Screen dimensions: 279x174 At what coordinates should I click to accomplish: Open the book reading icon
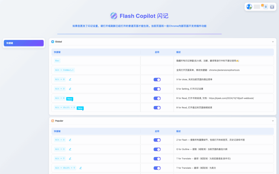pos(272,7)
